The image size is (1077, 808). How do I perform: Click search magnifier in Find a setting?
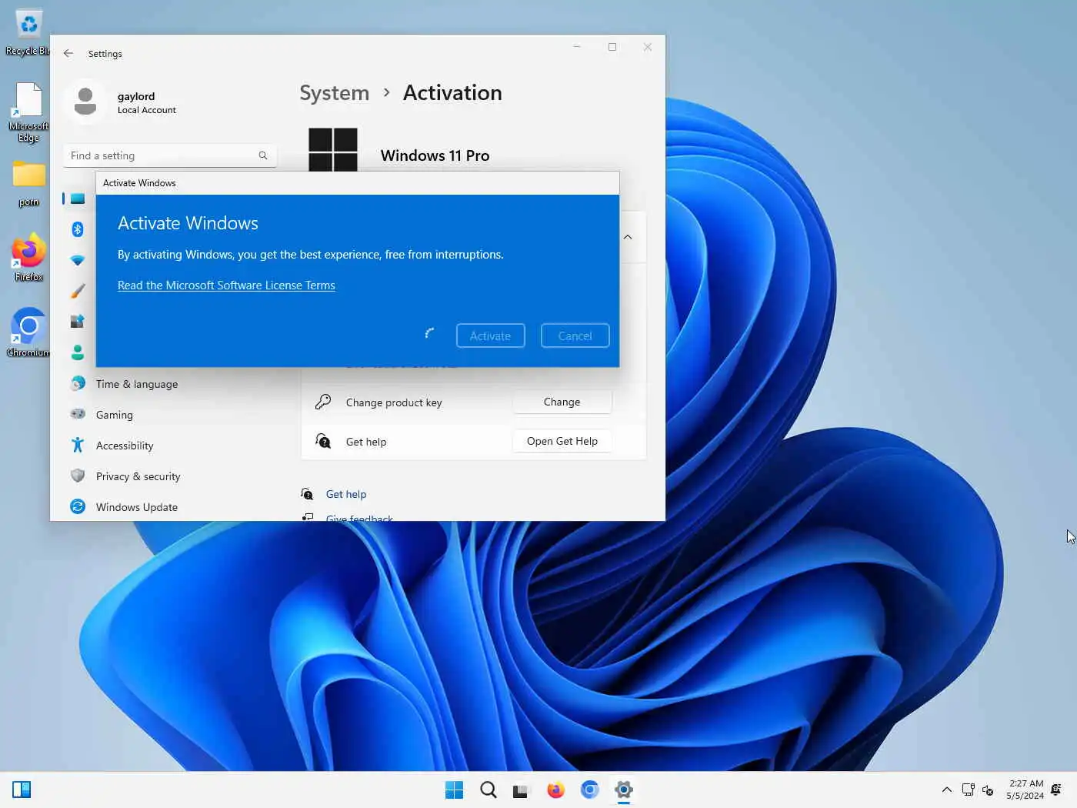pyautogui.click(x=263, y=155)
